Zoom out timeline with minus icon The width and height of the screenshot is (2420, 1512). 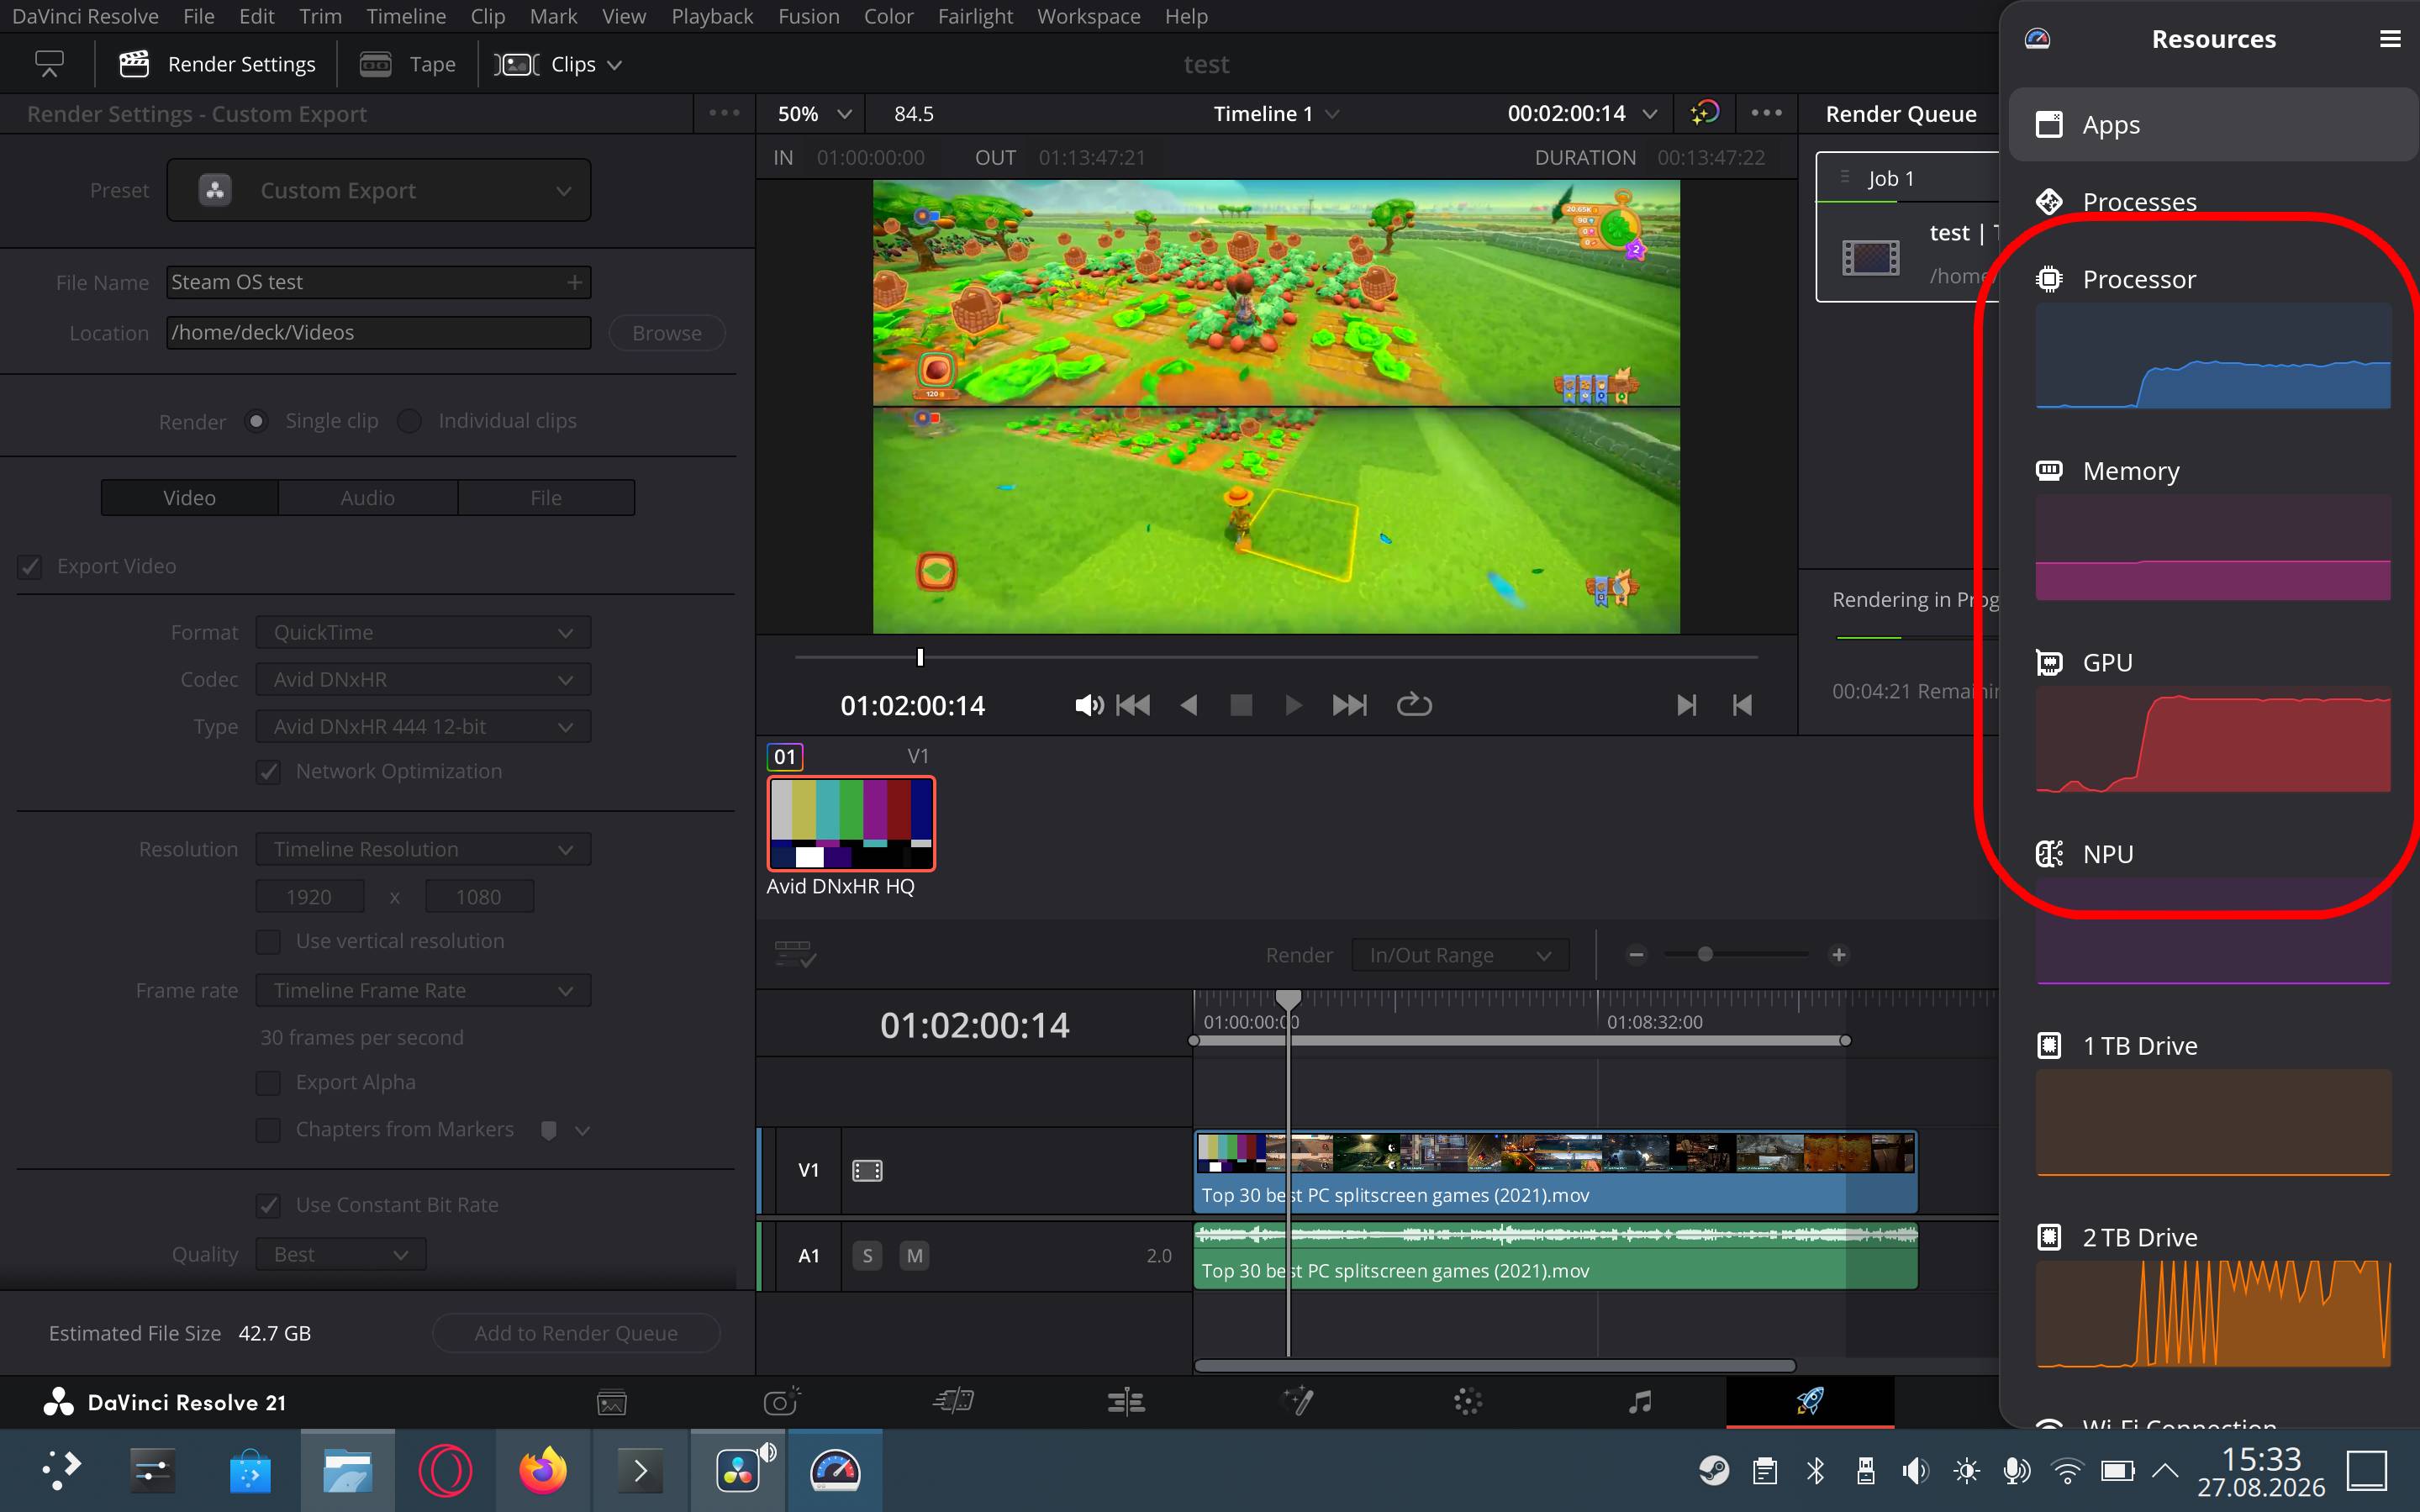pyautogui.click(x=1636, y=954)
